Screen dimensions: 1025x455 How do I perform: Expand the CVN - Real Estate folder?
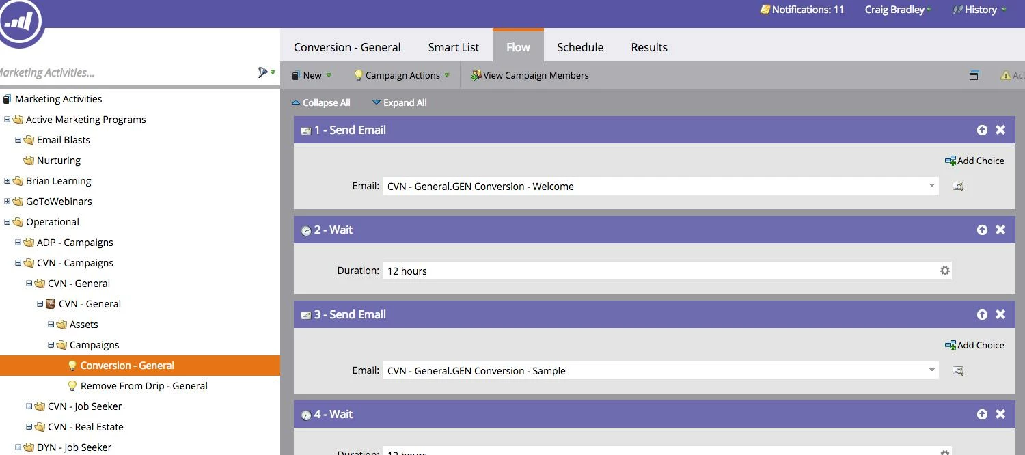coord(29,427)
